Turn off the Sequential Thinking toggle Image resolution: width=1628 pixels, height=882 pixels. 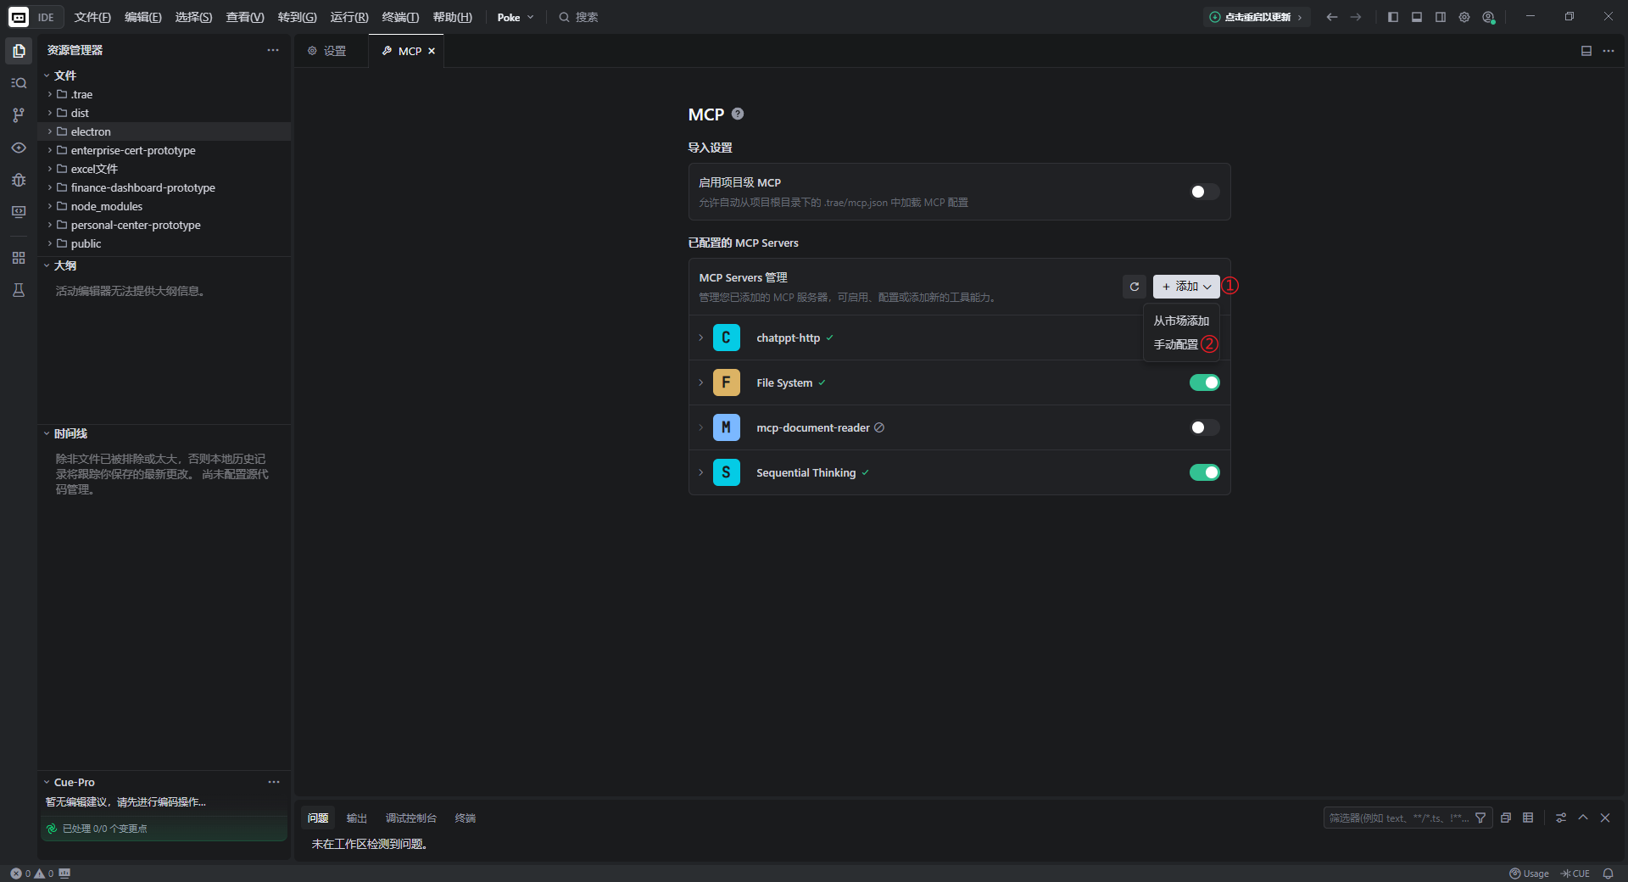pos(1204,472)
